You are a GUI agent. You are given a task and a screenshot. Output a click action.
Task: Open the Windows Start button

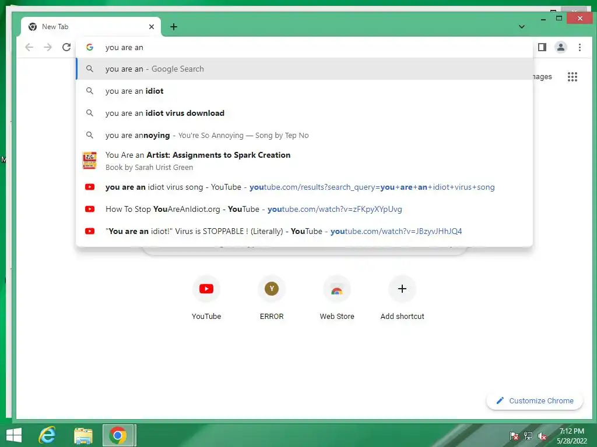(14, 435)
